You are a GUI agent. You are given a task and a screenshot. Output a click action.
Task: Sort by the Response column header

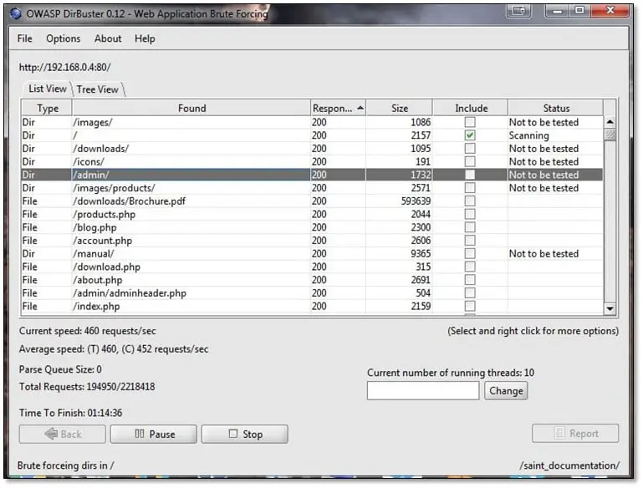(x=337, y=108)
